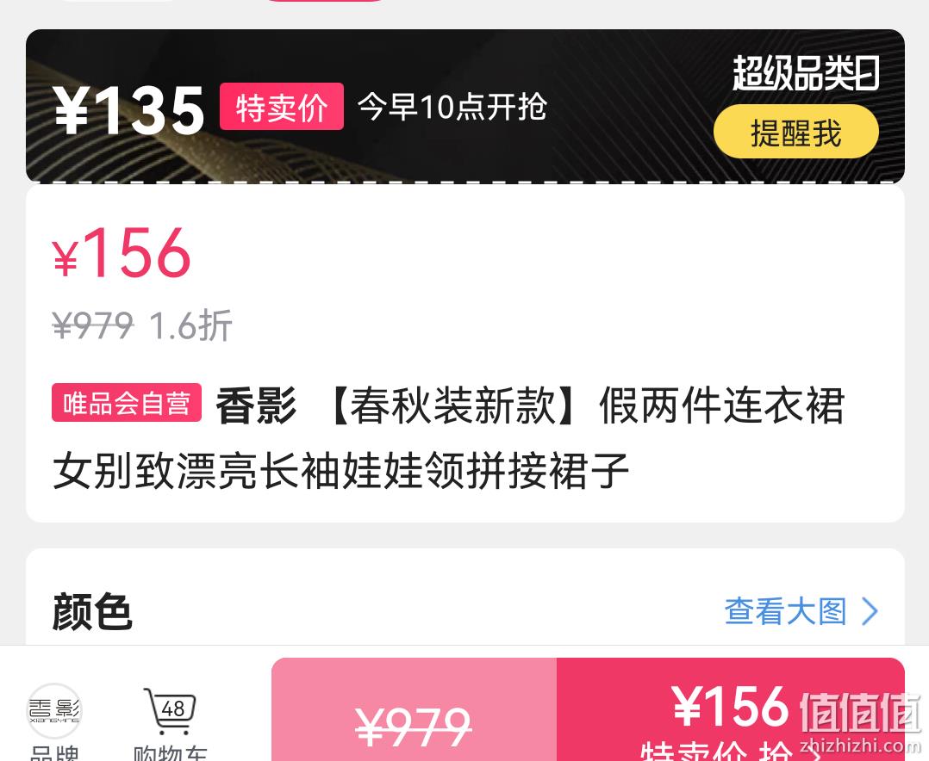Tap the 唯品会自营 badge
This screenshot has height=761, width=929.
126,403
